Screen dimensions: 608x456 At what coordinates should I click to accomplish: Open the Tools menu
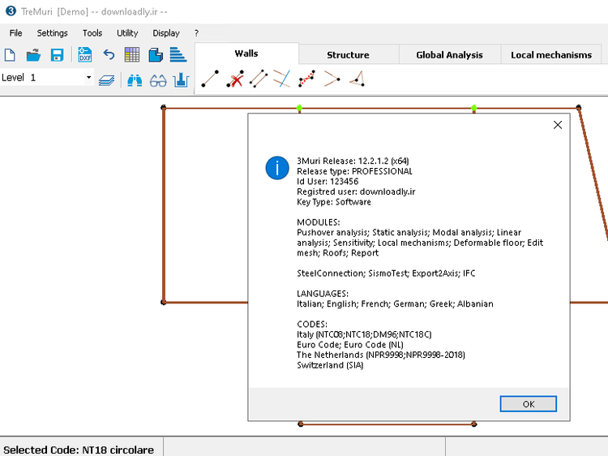coord(92,33)
